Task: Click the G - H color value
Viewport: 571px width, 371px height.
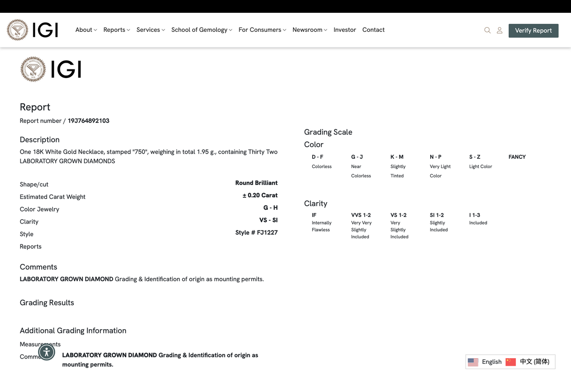Action: coord(270,208)
